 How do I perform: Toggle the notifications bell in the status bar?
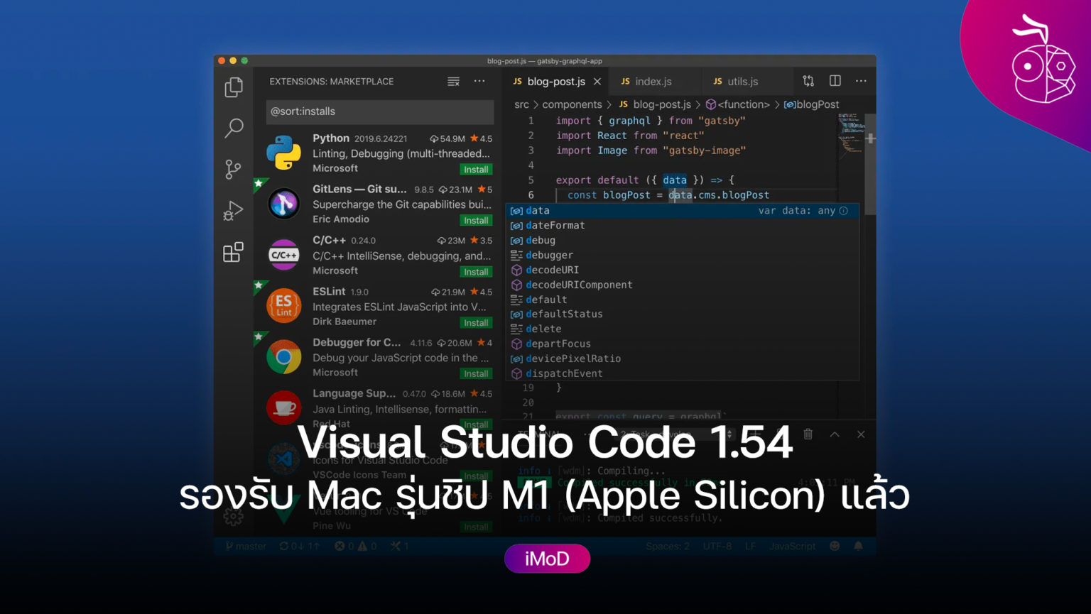858,546
